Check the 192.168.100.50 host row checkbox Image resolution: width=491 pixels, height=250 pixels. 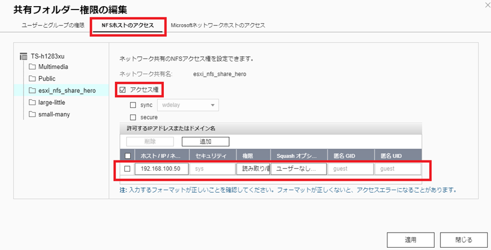pos(127,168)
